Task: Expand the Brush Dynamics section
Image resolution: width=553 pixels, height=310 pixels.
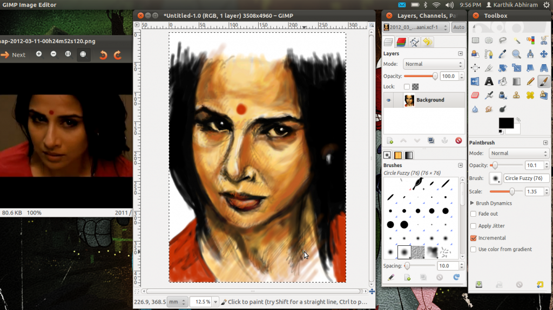Action: [x=472, y=203]
